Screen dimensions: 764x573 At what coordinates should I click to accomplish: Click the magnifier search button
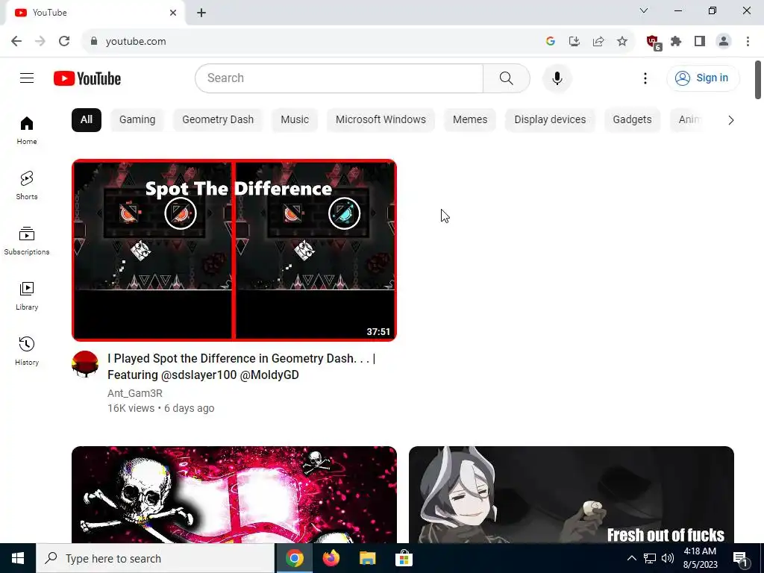pyautogui.click(x=507, y=78)
